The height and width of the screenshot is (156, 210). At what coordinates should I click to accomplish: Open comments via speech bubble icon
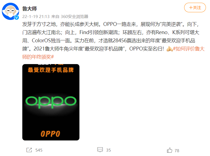click(x=100, y=150)
